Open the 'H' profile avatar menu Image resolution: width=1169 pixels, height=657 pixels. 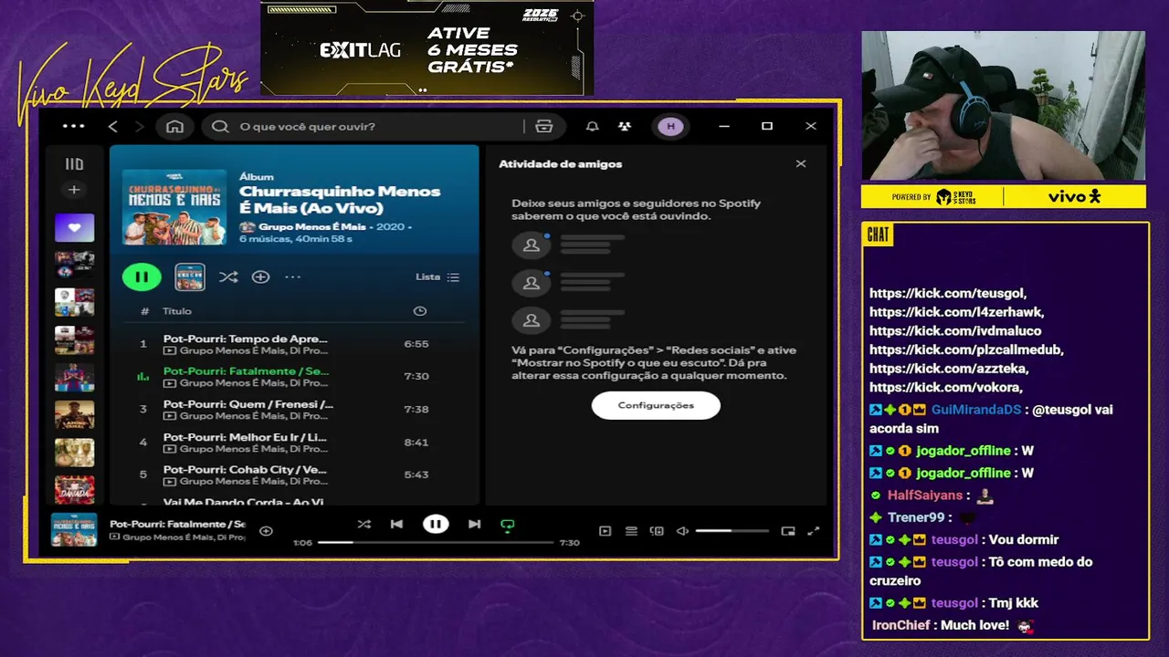(x=670, y=126)
